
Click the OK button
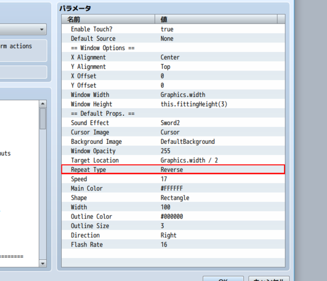pyautogui.click(x=223, y=279)
